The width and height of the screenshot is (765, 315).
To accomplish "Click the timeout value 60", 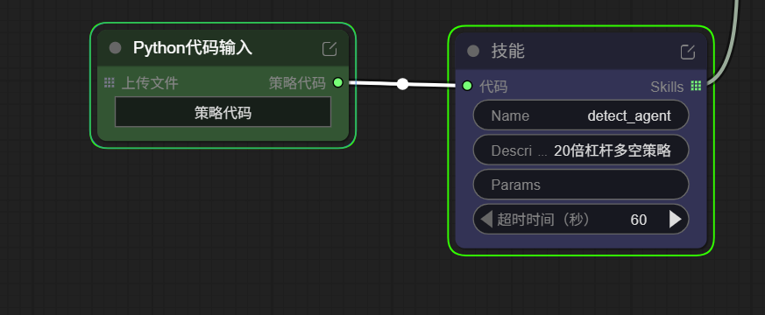I will pos(638,220).
